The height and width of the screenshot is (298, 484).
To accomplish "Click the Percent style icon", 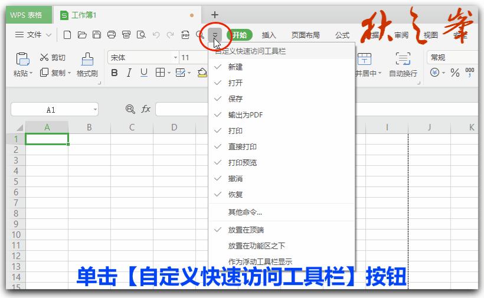I will tap(455, 73).
